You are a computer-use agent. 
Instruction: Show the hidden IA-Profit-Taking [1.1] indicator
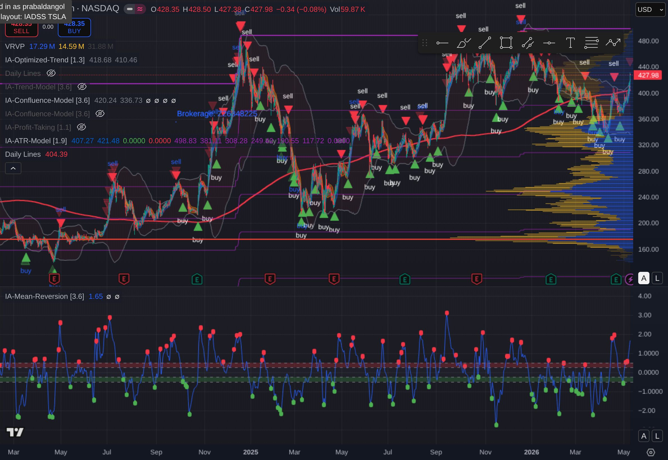81,127
